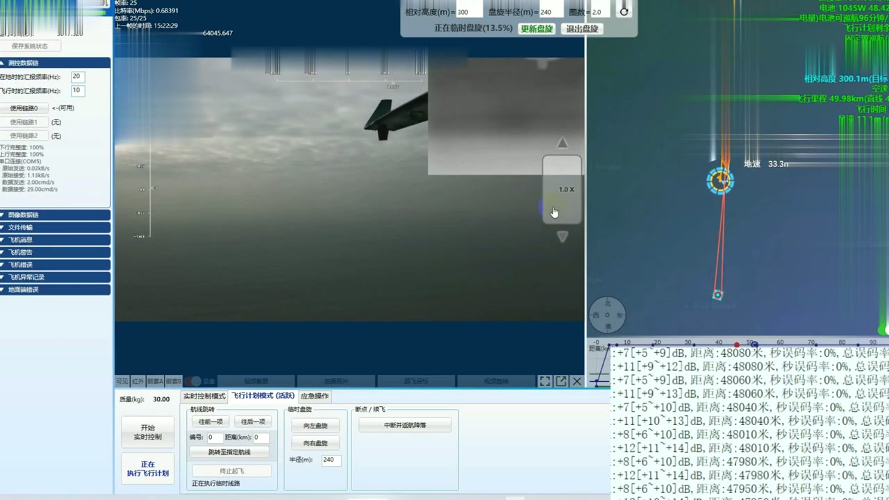The height and width of the screenshot is (500, 889).
Task: Click the 往前一项 button
Action: 210,422
